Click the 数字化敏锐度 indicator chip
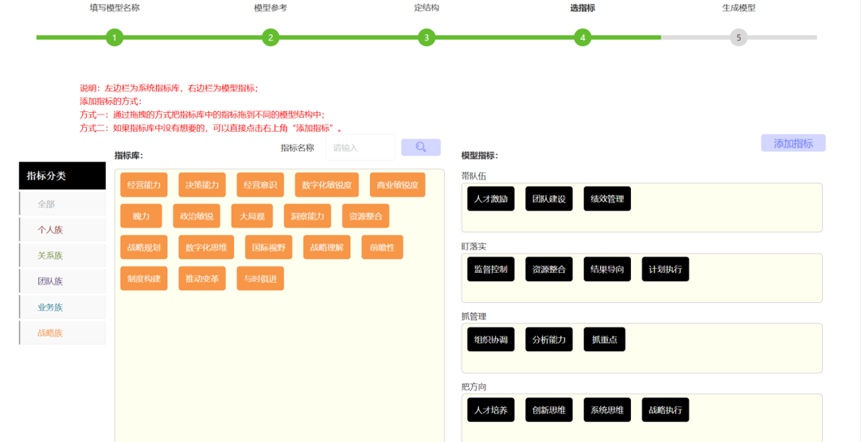The height and width of the screenshot is (442, 861). click(327, 184)
